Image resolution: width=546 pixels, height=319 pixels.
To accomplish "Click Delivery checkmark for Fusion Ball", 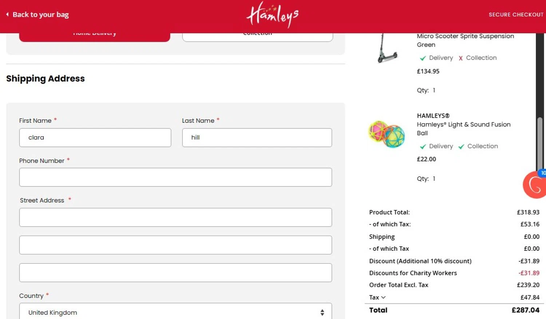I will 423,146.
